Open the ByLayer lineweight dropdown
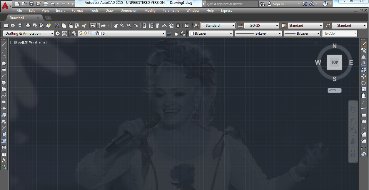Screen dimensions: 369x190 [x=302, y=33]
